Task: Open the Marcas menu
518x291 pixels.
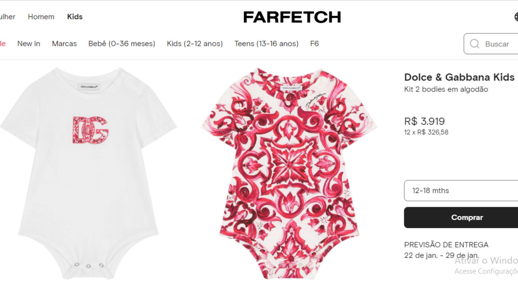Action: (x=64, y=44)
